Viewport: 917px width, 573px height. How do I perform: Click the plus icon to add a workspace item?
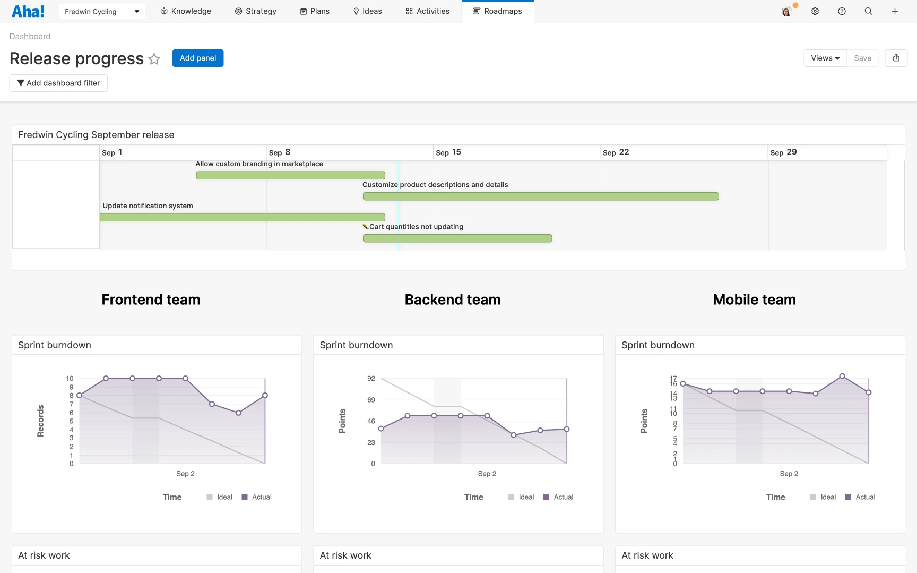pos(894,11)
